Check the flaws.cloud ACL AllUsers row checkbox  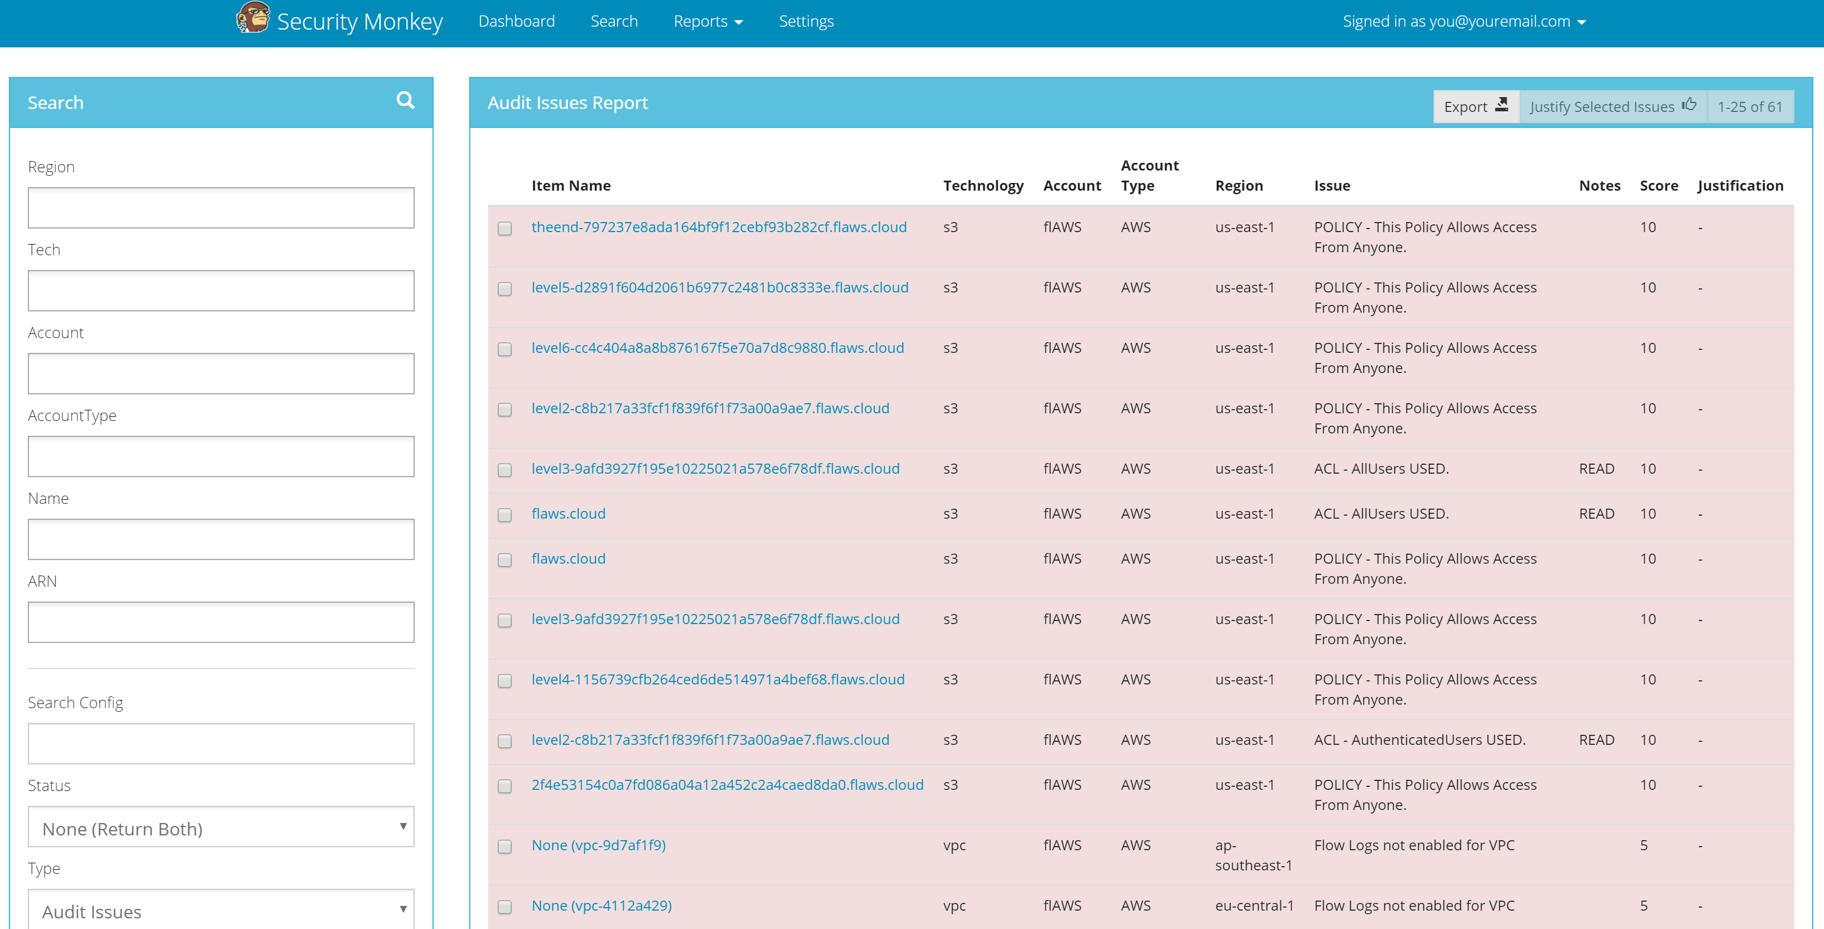pyautogui.click(x=504, y=515)
